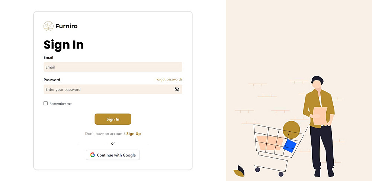The width and height of the screenshot is (372, 181).
Task: Click the Furniro logo icon
Action: (48, 26)
